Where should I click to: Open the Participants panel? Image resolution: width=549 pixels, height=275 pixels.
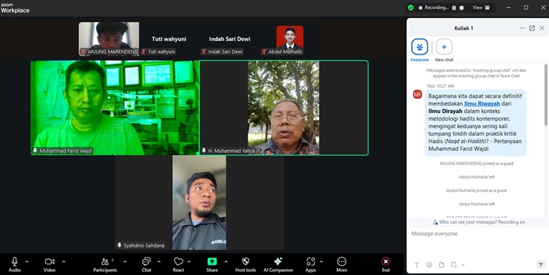coord(105,265)
